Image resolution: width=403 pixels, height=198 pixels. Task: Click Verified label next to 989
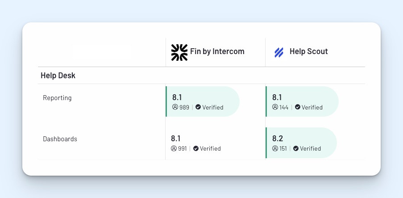pos(213,107)
